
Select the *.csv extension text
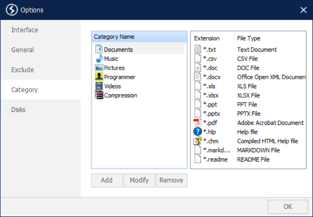tap(210, 59)
